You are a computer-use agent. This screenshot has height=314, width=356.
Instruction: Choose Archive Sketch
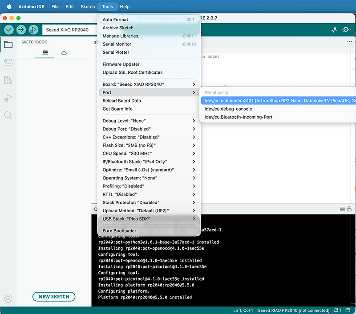[149, 28]
